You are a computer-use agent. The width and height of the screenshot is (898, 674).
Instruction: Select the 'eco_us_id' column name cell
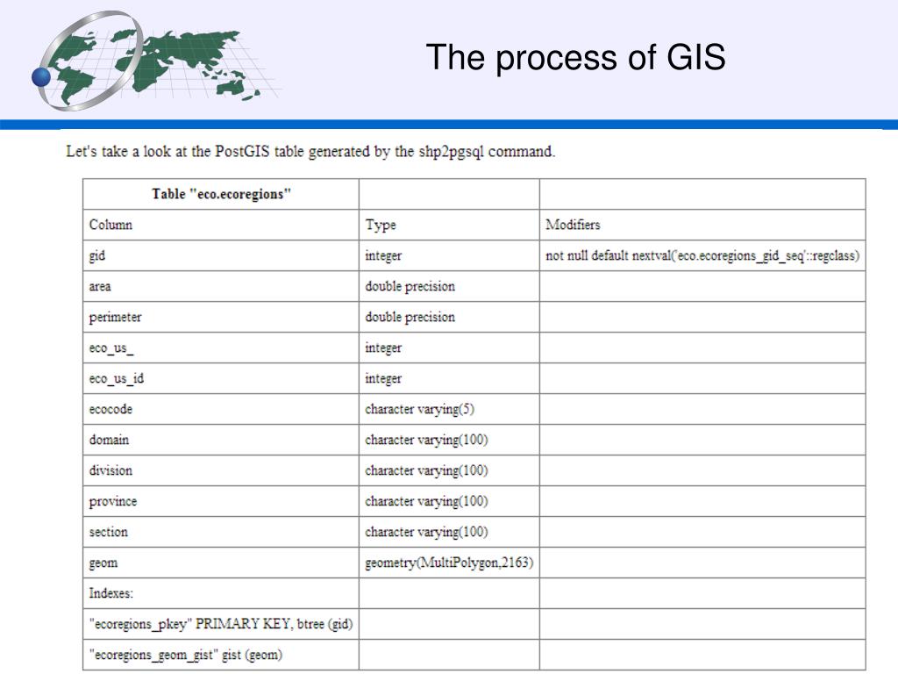[221, 378]
